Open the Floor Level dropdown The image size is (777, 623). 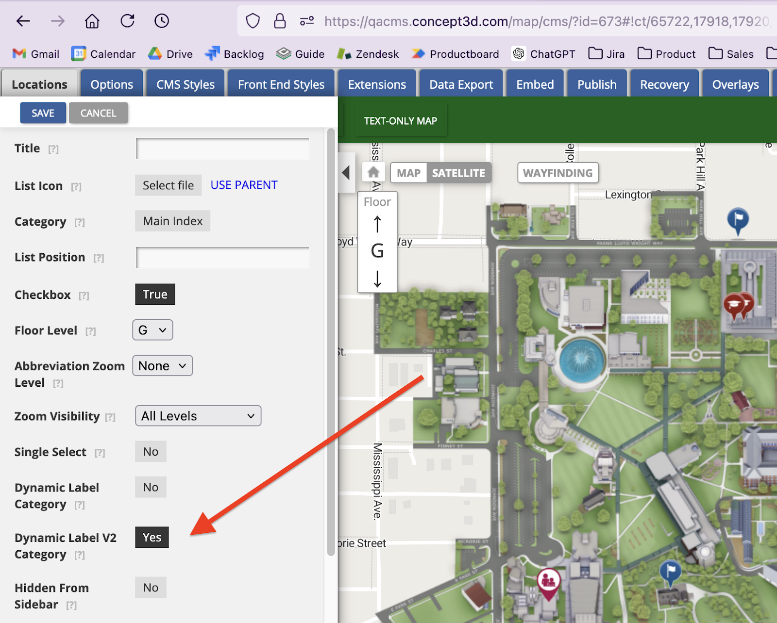152,330
